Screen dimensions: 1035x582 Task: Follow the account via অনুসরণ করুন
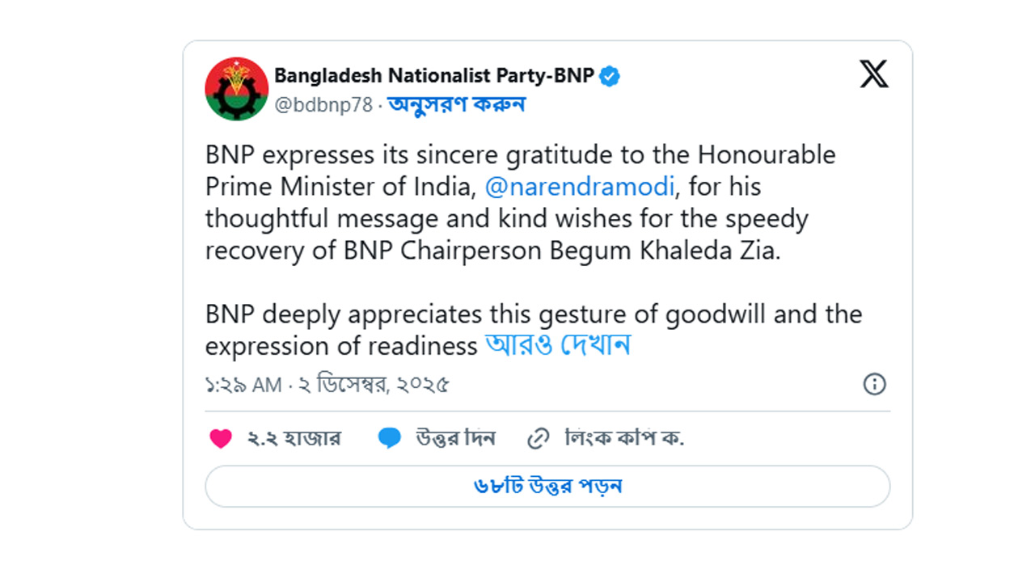(x=457, y=104)
